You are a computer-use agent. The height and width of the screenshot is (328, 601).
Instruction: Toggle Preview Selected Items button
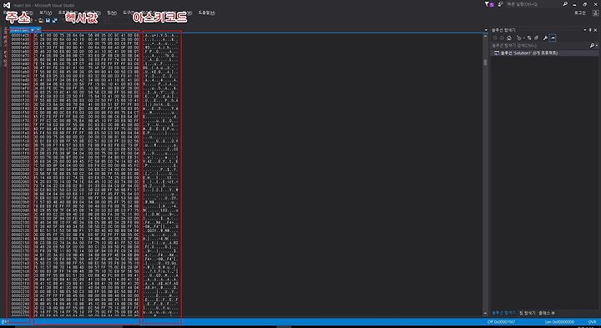[x=553, y=38]
